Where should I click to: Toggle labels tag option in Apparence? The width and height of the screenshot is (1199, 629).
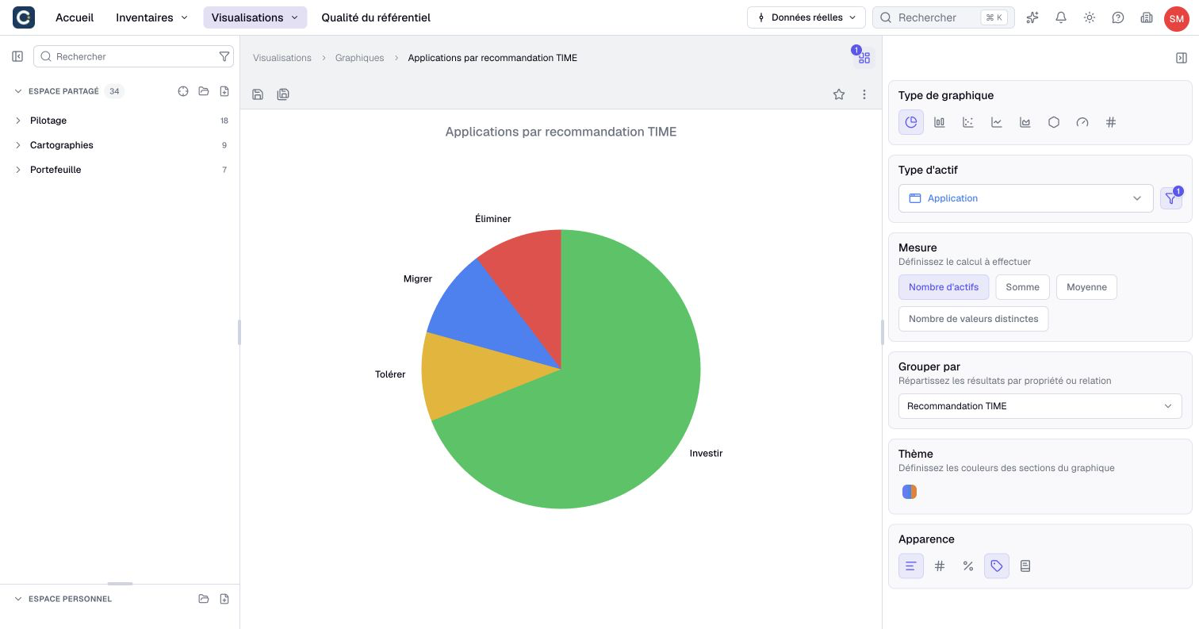coord(997,566)
